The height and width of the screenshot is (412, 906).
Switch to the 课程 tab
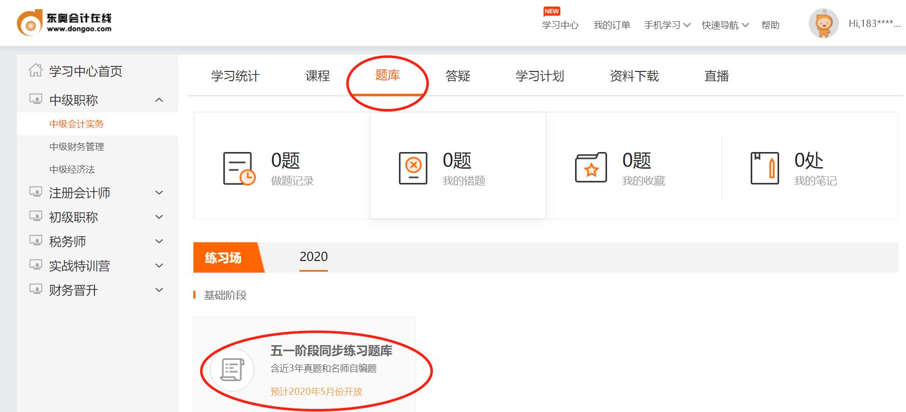318,76
